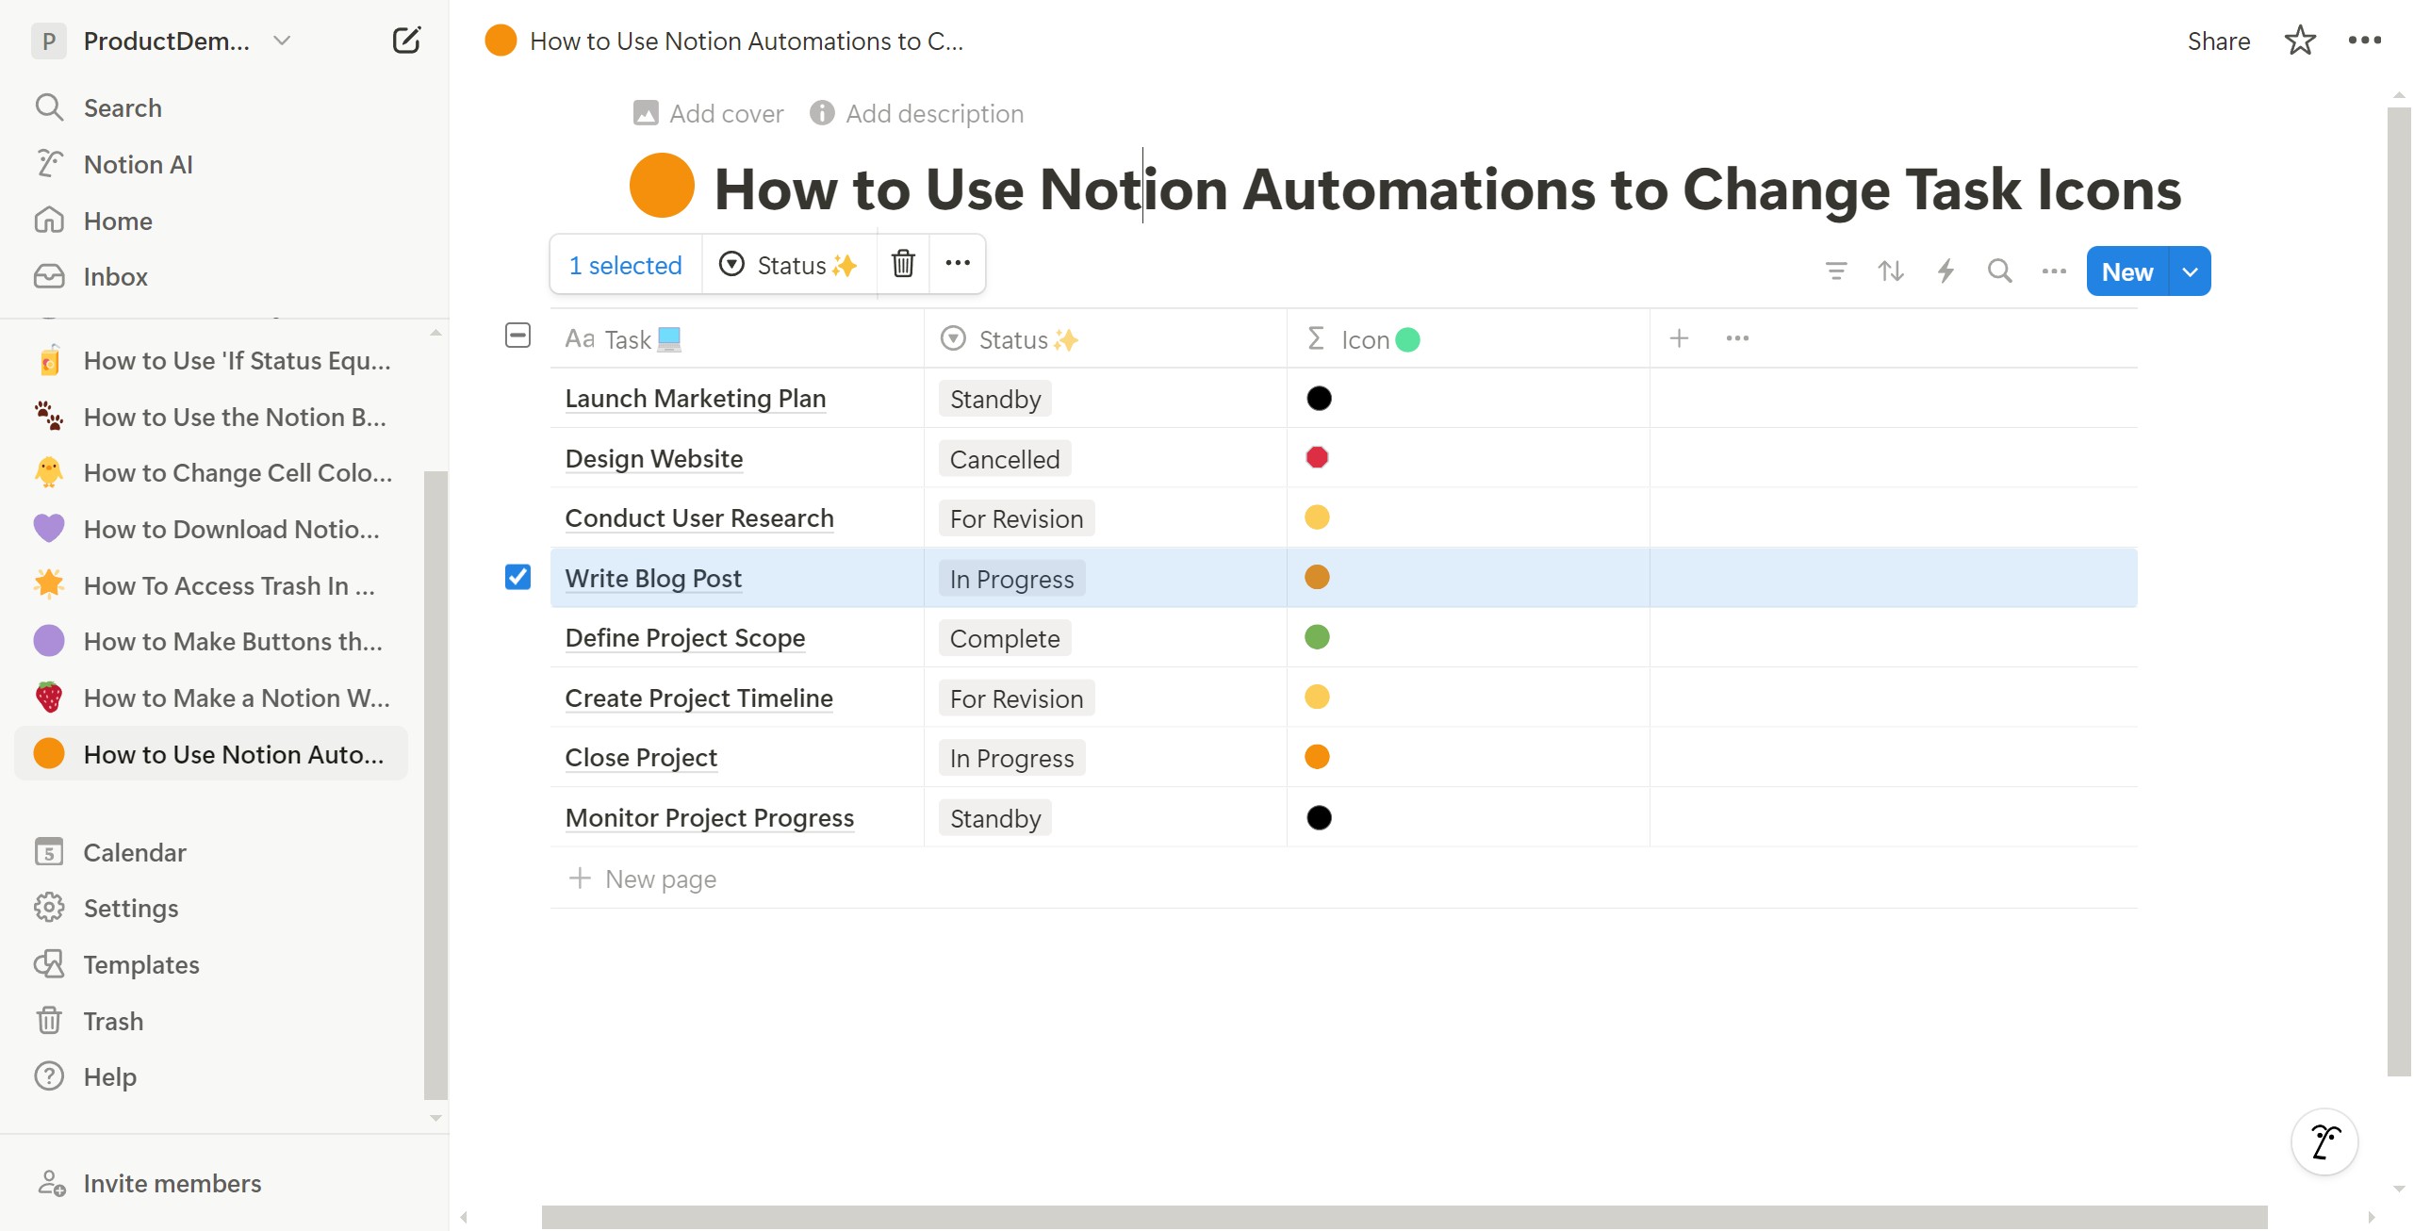Screen dimensions: 2414x1231
Task: Open the Cancelled status of Design Website
Action: 1005,459
